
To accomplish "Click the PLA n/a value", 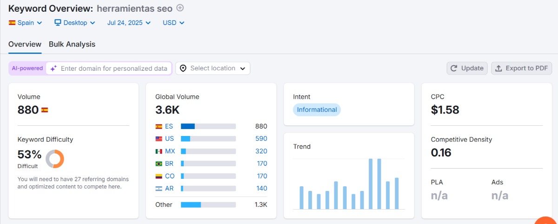I will [x=439, y=196].
